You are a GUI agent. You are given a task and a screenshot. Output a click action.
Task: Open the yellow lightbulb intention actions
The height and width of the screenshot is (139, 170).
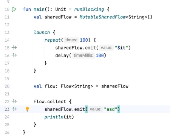click(27, 109)
